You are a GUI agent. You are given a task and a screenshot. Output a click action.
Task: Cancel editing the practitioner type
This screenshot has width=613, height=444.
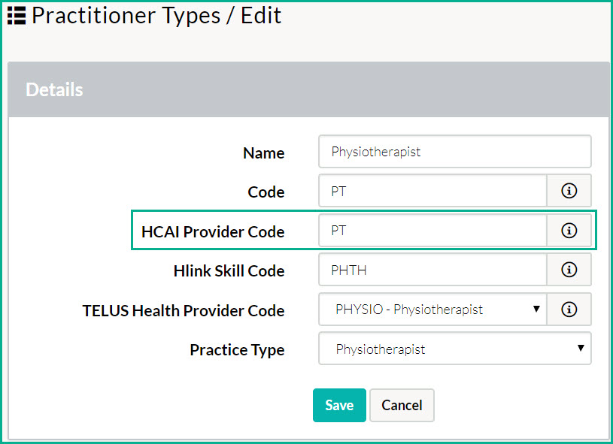click(x=402, y=406)
